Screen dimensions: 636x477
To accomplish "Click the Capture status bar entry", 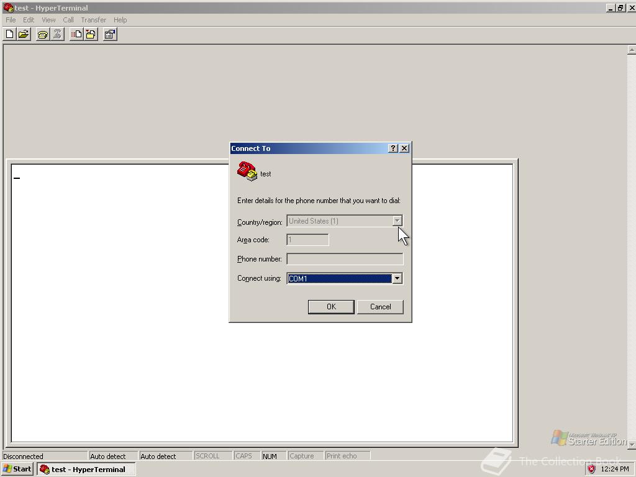I will tap(306, 457).
